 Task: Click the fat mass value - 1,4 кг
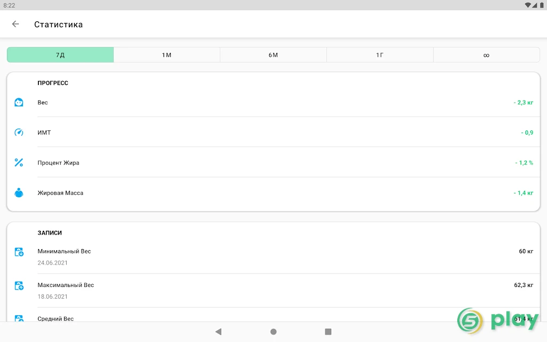point(523,193)
